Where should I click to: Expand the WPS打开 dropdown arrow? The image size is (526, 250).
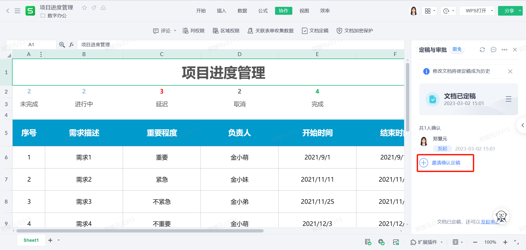(x=492, y=11)
